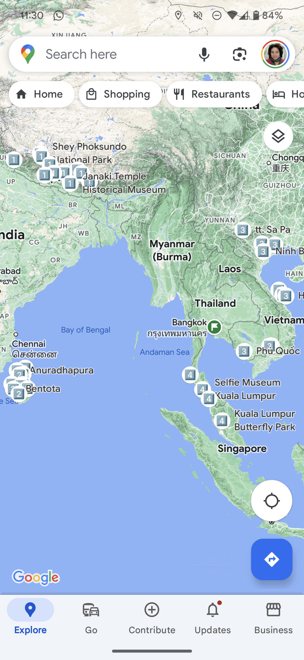Tap the Home shortcut chip
Viewport: 304px width, 660px height.
pyautogui.click(x=42, y=94)
